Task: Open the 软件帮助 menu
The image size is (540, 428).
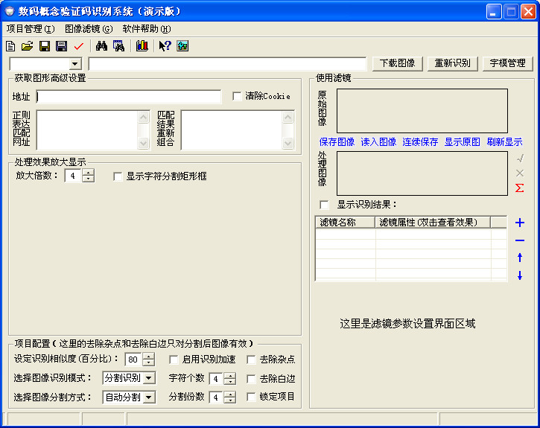Action: [x=147, y=29]
